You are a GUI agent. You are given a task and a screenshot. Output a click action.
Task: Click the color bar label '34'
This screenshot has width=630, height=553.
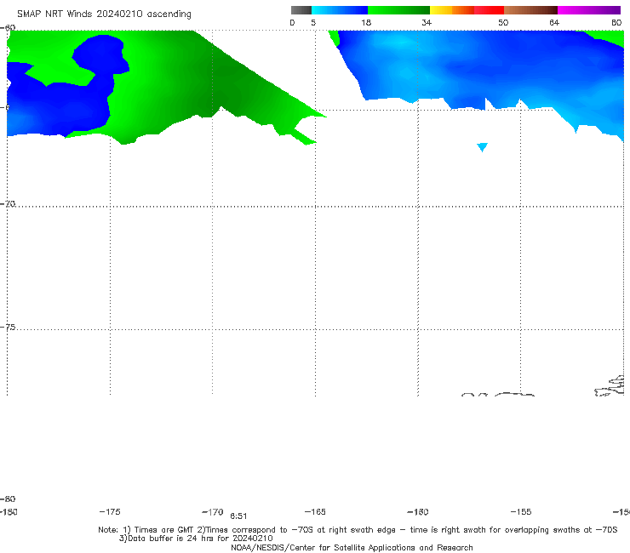click(x=427, y=22)
